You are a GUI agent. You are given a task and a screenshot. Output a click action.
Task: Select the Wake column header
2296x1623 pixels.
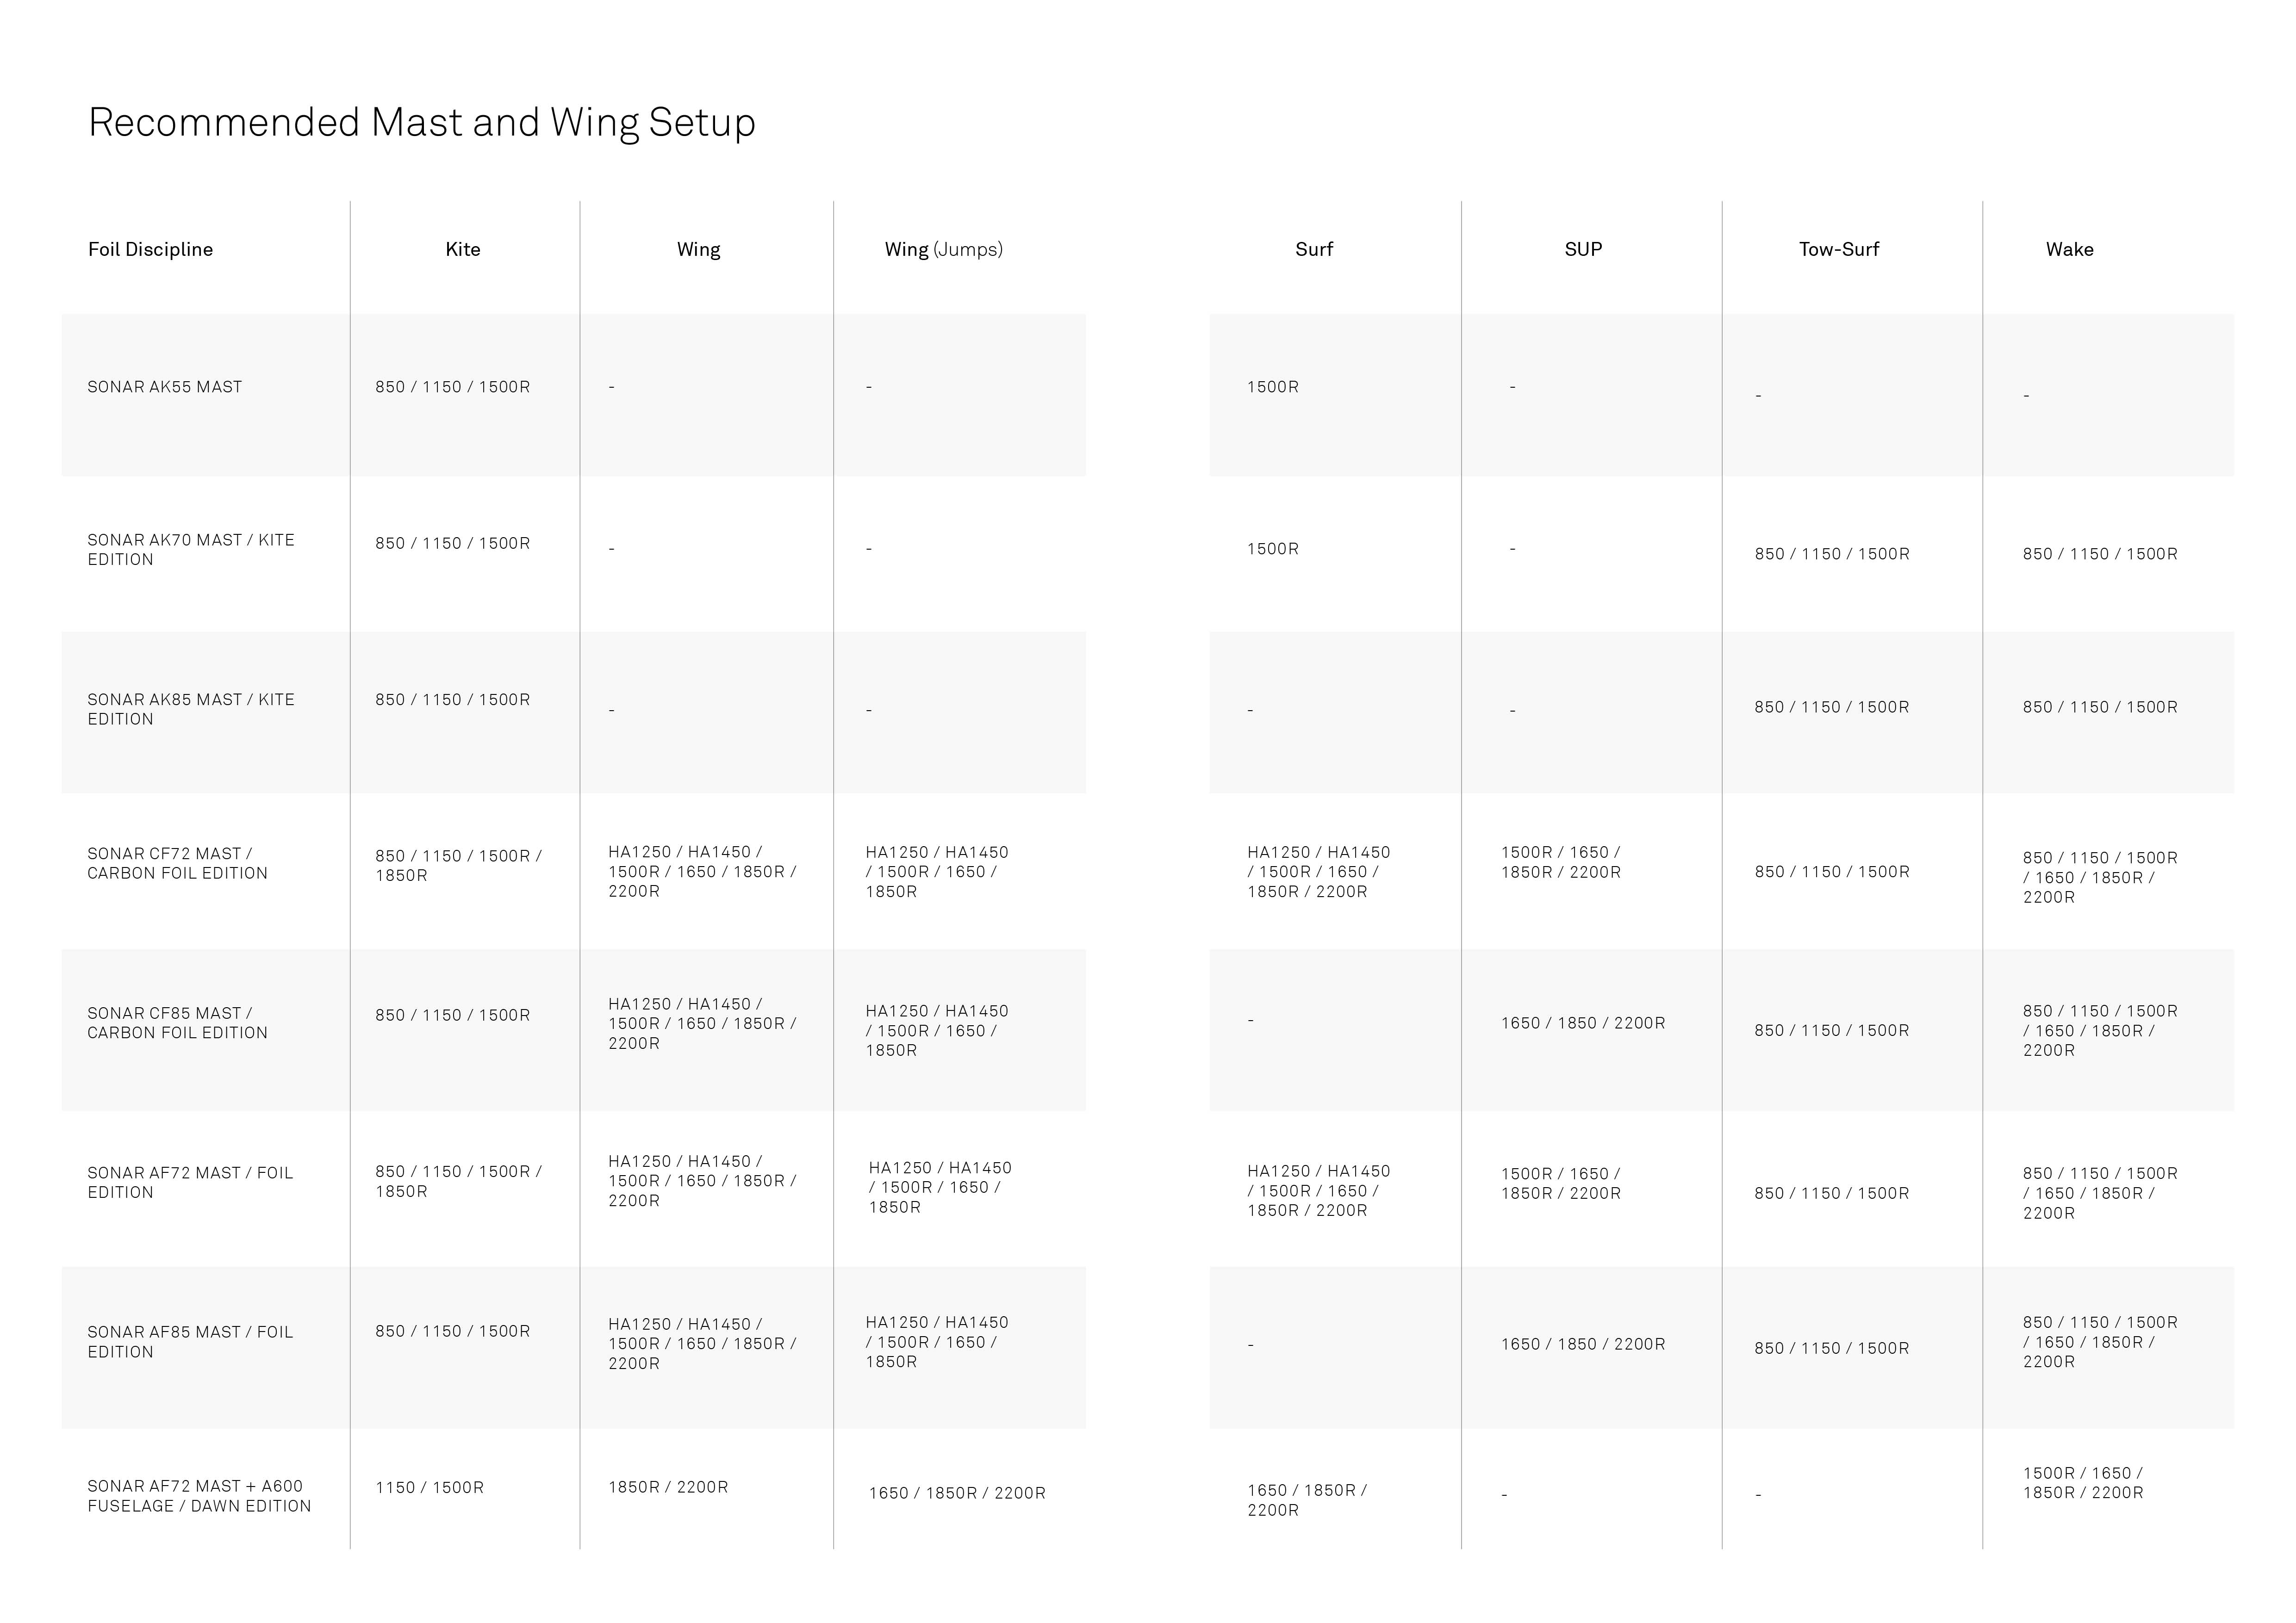tap(2069, 249)
